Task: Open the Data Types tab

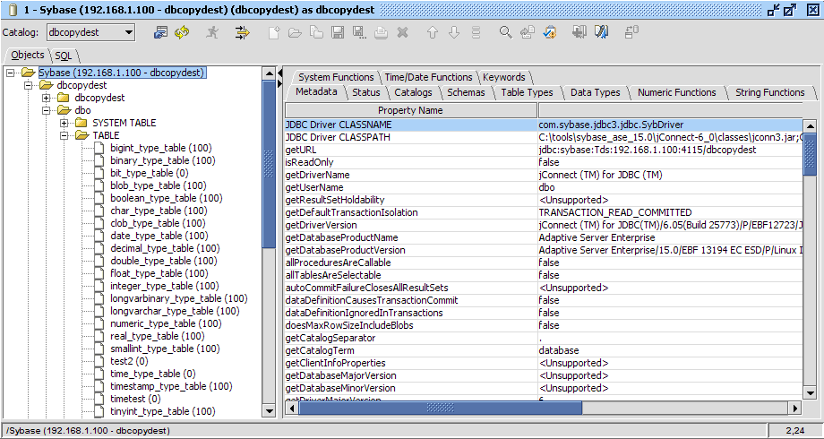Action: pyautogui.click(x=595, y=92)
